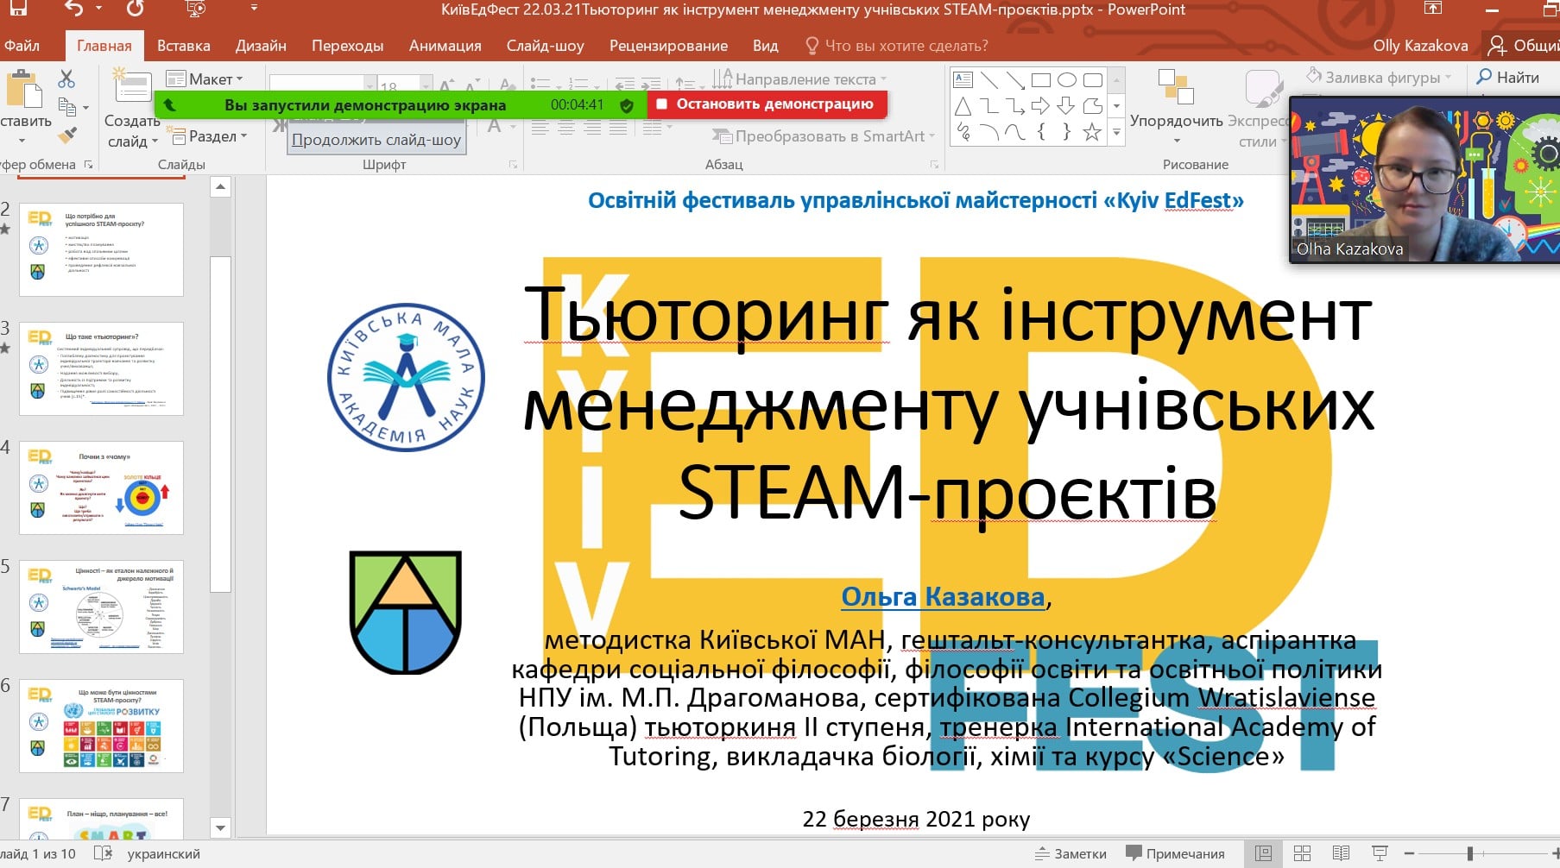
Task: Open Заливка фигуры fill dropdown
Action: tap(1379, 77)
